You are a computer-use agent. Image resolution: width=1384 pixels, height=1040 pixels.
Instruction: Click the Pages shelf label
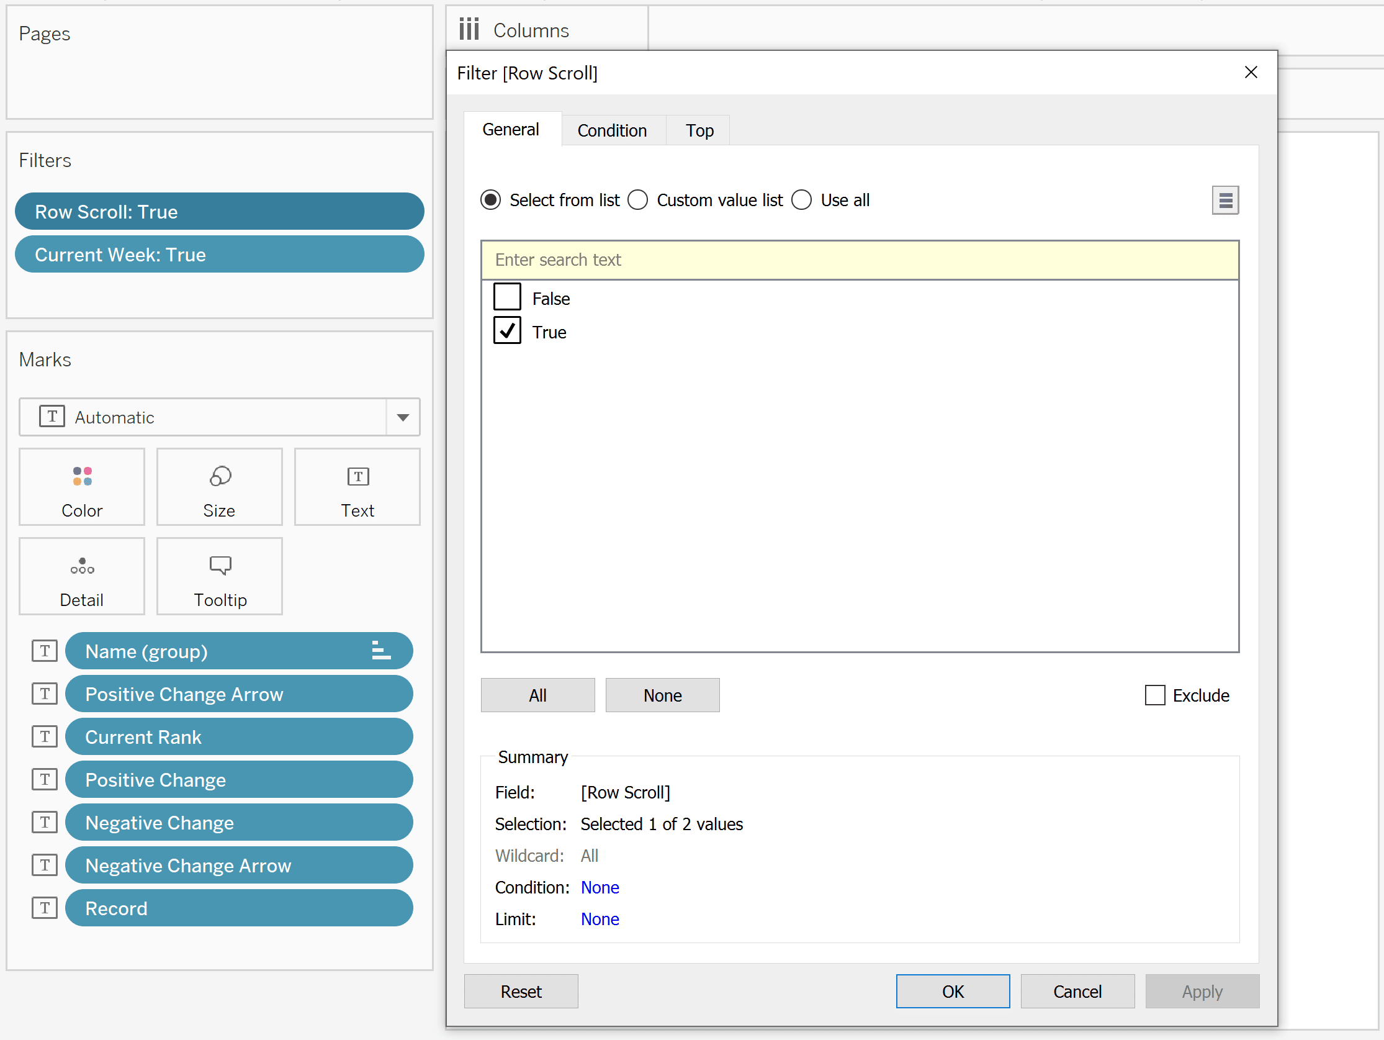pyautogui.click(x=45, y=33)
